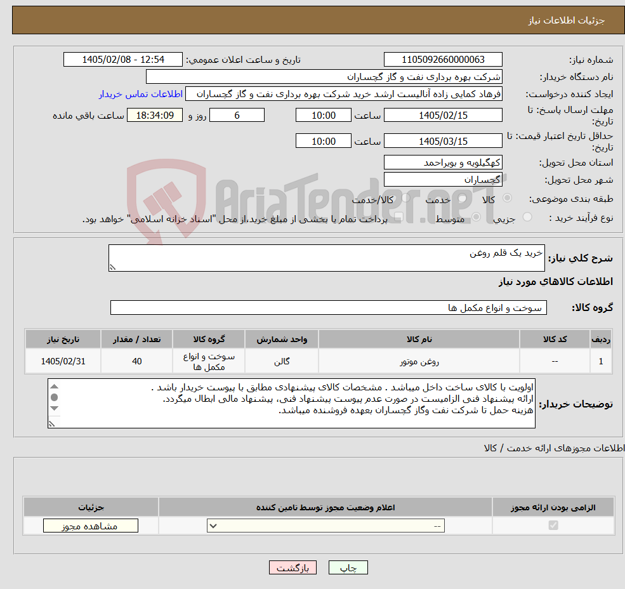Click table cell گالن

(282, 361)
